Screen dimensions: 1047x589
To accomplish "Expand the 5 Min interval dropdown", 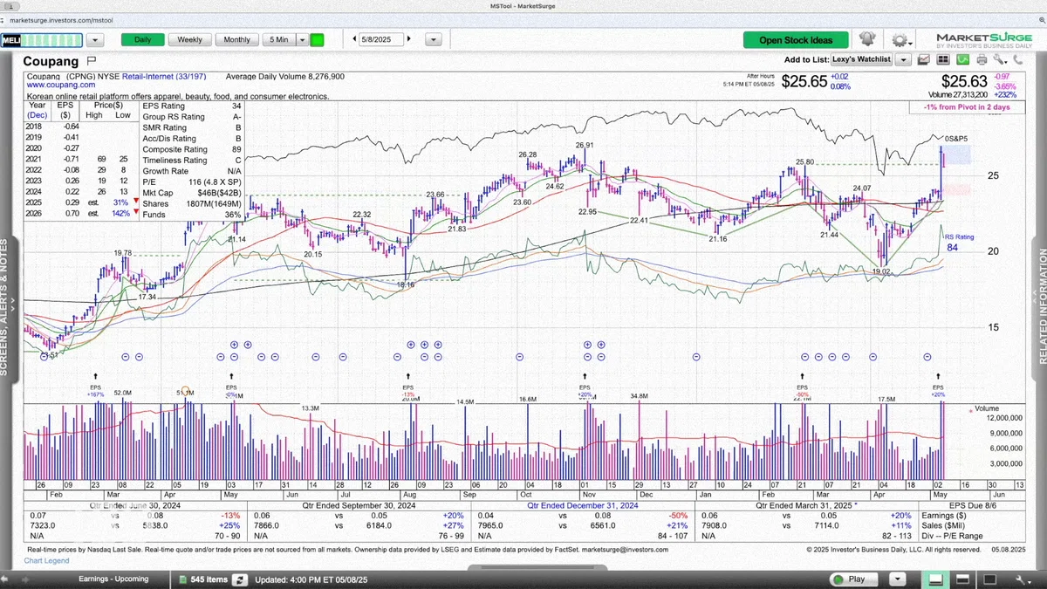I will point(302,39).
